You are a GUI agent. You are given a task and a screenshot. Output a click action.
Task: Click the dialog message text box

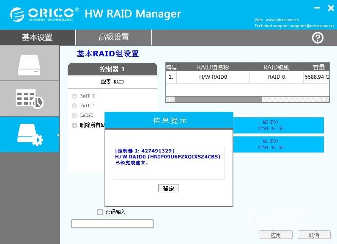point(169,163)
